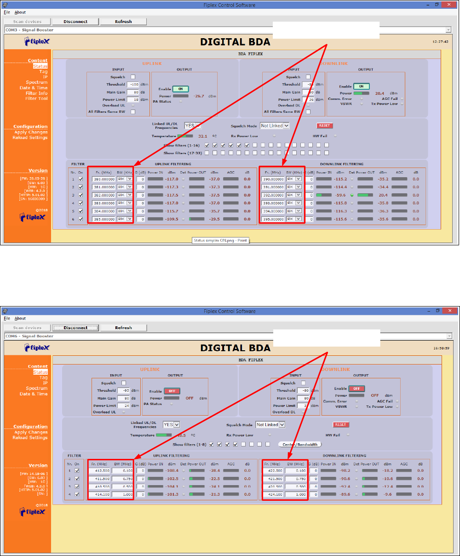The height and width of the screenshot is (556, 460).
Task: Open BW dropdown for downlink 390.000000 in COM3
Action: point(294,179)
